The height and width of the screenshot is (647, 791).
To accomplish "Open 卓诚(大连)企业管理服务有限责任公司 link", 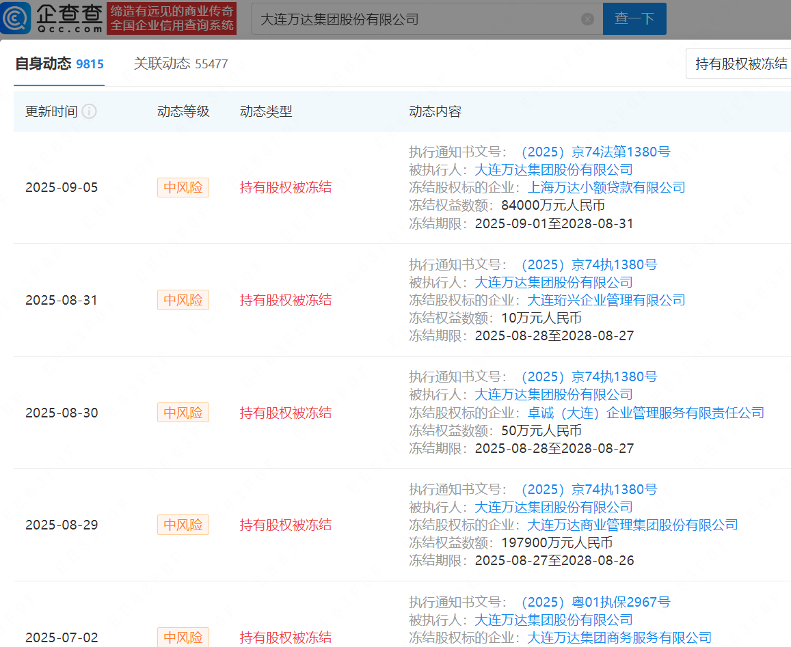I will click(645, 413).
